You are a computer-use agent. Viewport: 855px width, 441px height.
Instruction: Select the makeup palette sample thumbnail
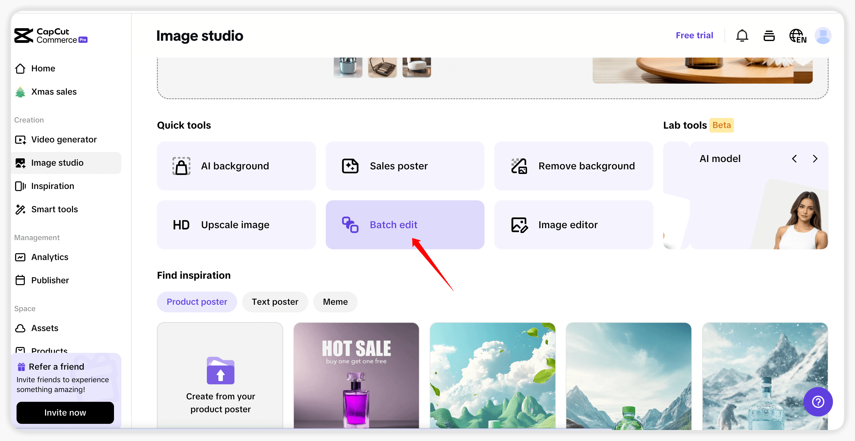click(x=382, y=67)
